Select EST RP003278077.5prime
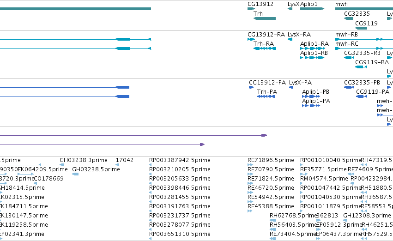The width and height of the screenshot is (393, 241). (180, 225)
